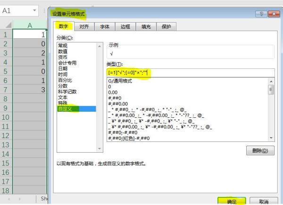The image size is (283, 205).
Task: Choose G/通用格式 in the type list
Action: pos(120,81)
